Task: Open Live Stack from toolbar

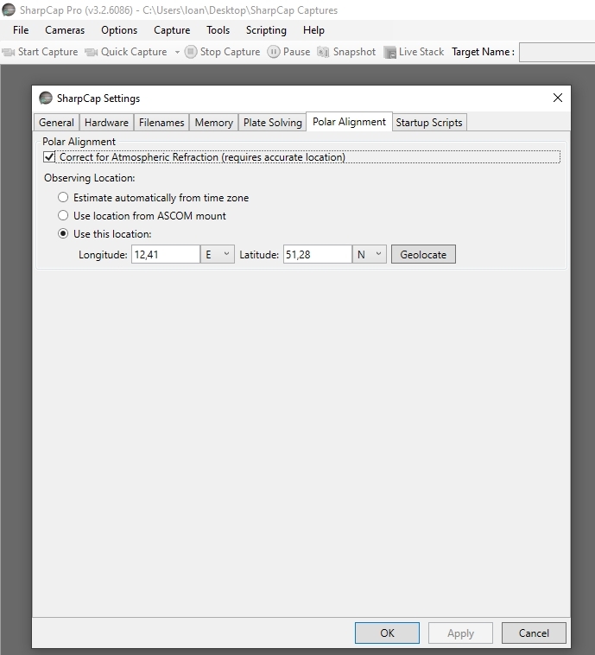Action: click(389, 52)
